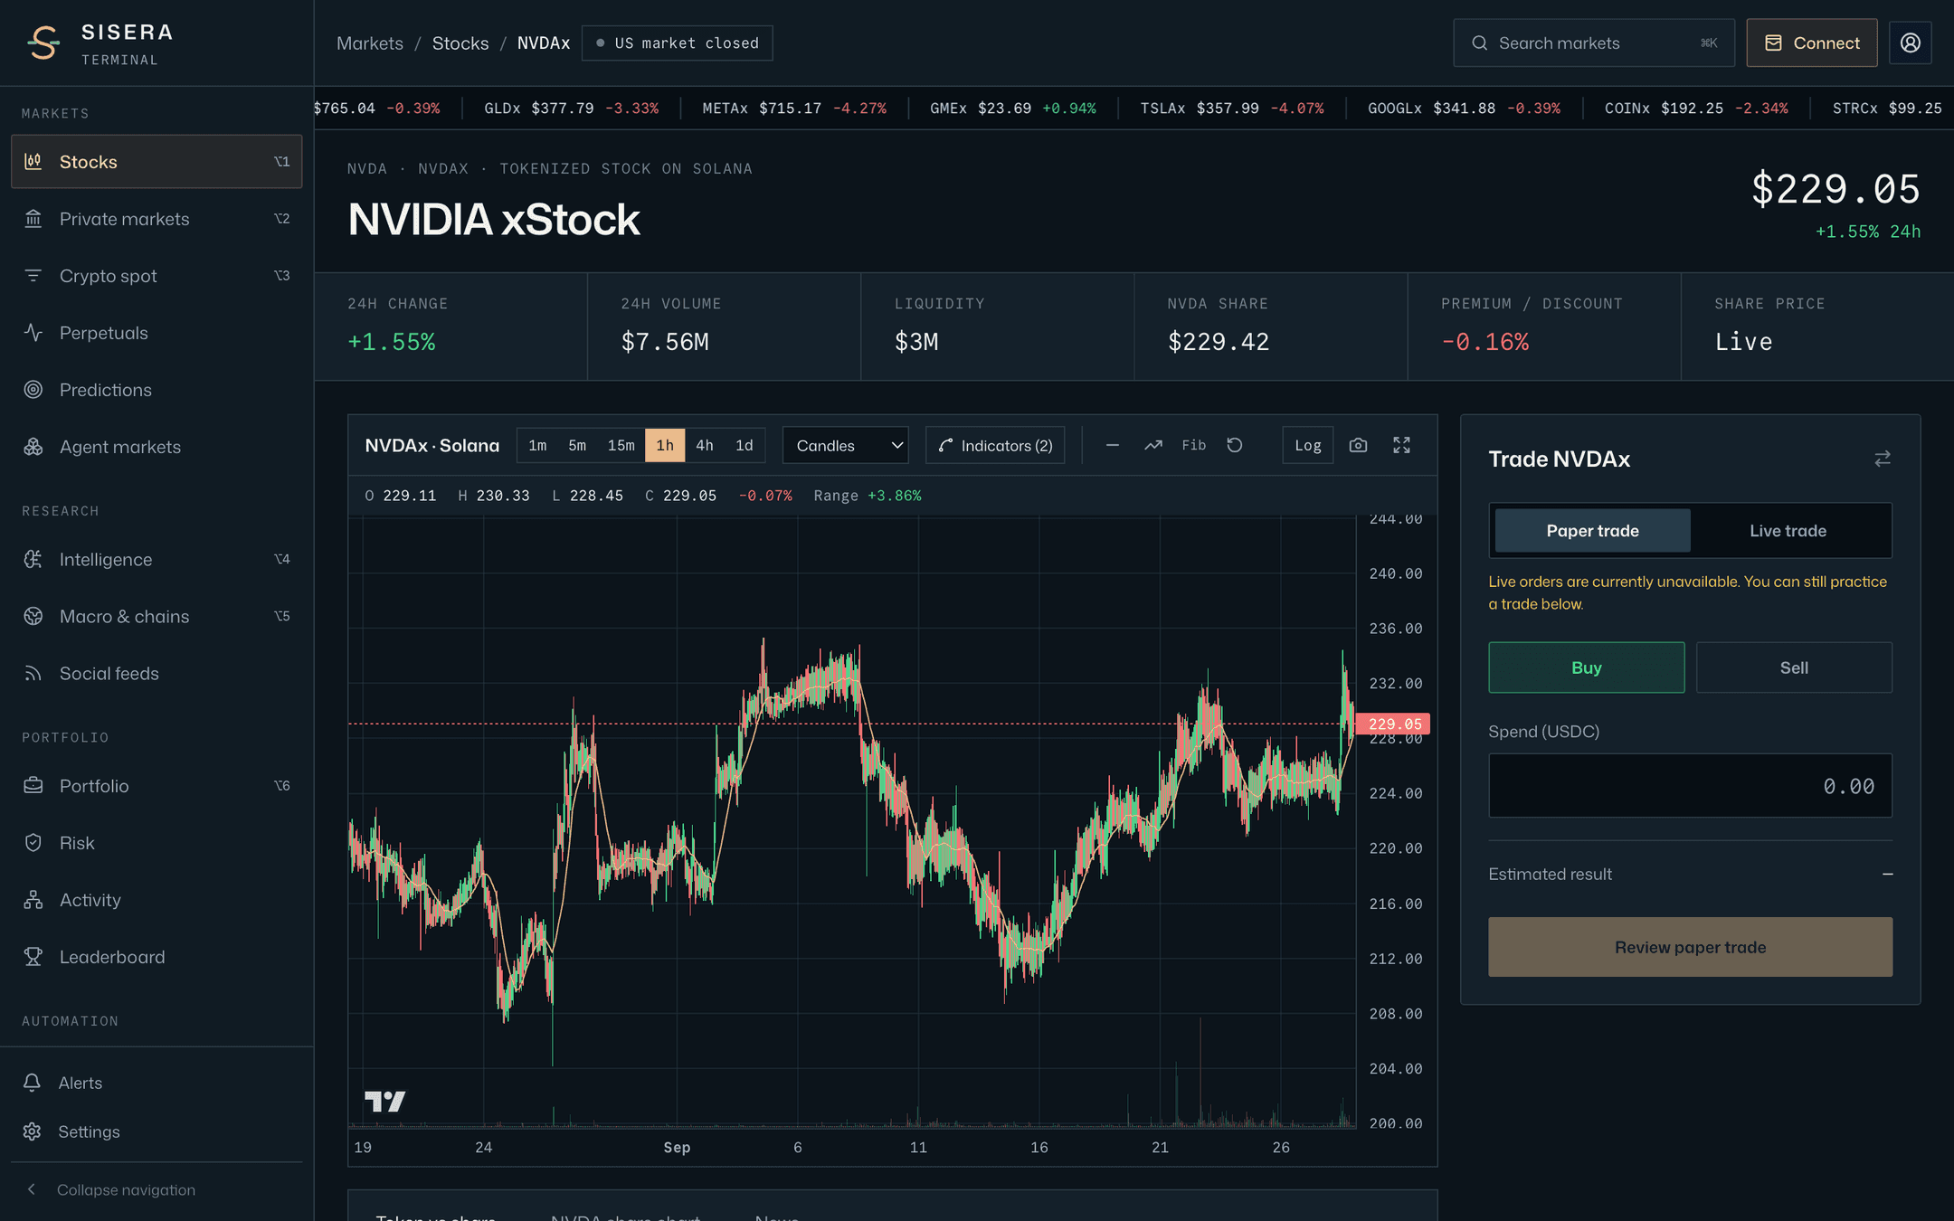Click the horizontal line drawing tool
Viewport: 1954px width, 1221px height.
pyautogui.click(x=1113, y=445)
